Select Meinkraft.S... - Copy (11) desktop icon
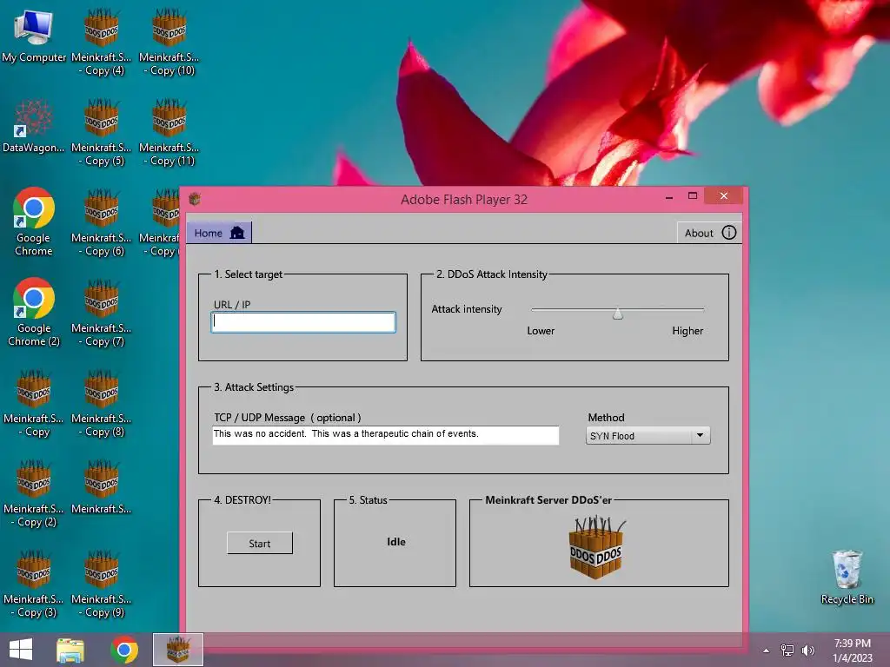Screen dimensions: 890x667 [169, 132]
